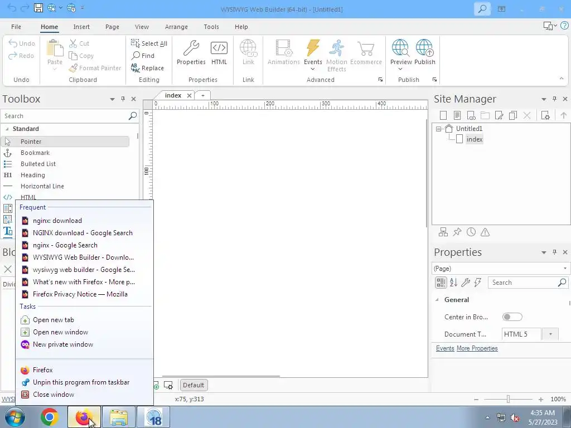The width and height of the screenshot is (571, 428).
Task: Click the Events link in Properties
Action: tap(445, 348)
